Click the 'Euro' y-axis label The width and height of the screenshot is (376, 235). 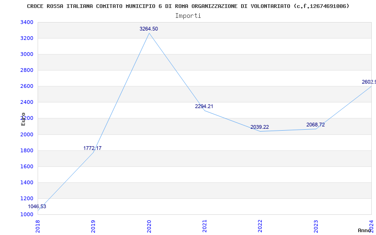point(23,119)
